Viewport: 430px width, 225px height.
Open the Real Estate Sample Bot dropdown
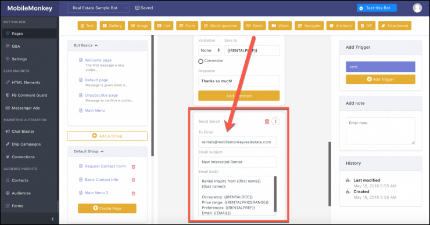click(x=98, y=8)
